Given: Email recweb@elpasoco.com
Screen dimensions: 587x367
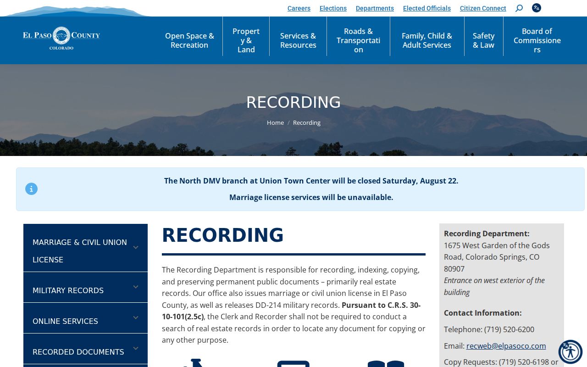Looking at the screenshot, I should pos(506,346).
